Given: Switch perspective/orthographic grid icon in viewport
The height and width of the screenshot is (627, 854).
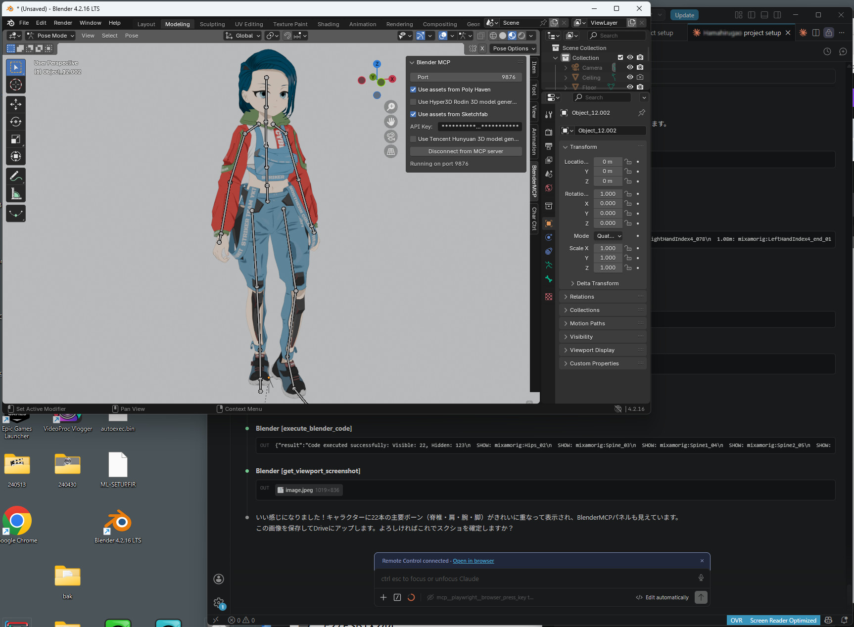Looking at the screenshot, I should click(391, 151).
